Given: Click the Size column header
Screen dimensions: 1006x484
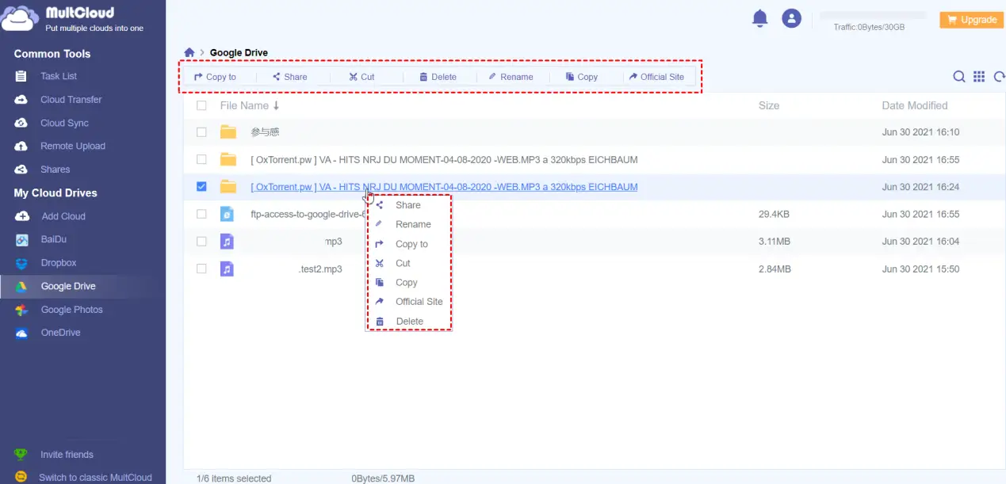Looking at the screenshot, I should 769,105.
